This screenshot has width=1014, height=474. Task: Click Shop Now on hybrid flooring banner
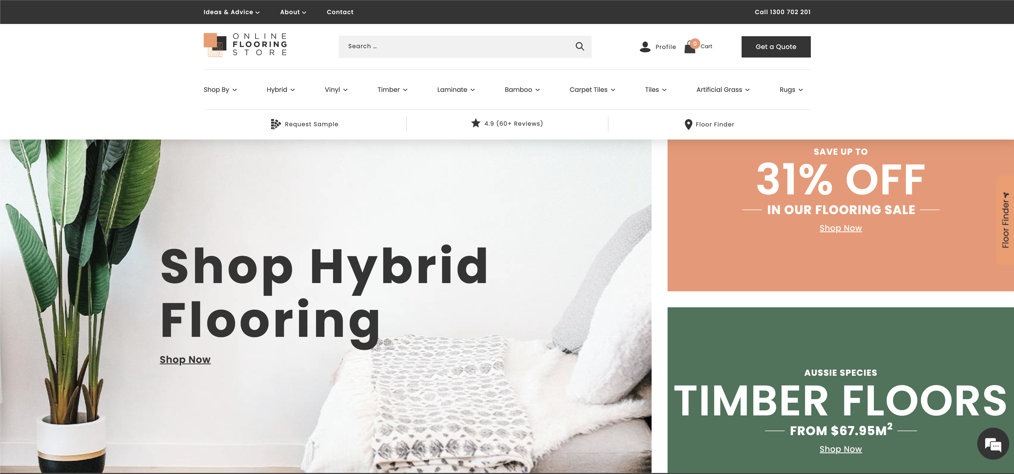pyautogui.click(x=186, y=359)
